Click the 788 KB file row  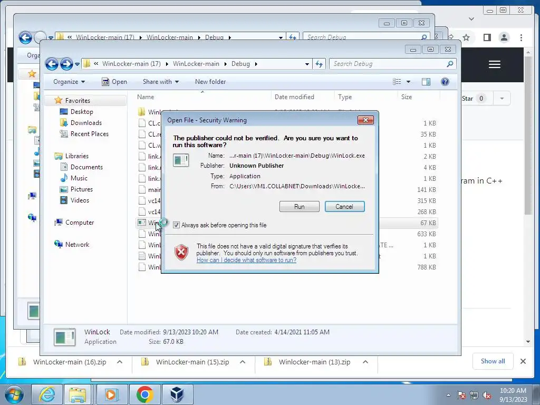click(x=286, y=267)
